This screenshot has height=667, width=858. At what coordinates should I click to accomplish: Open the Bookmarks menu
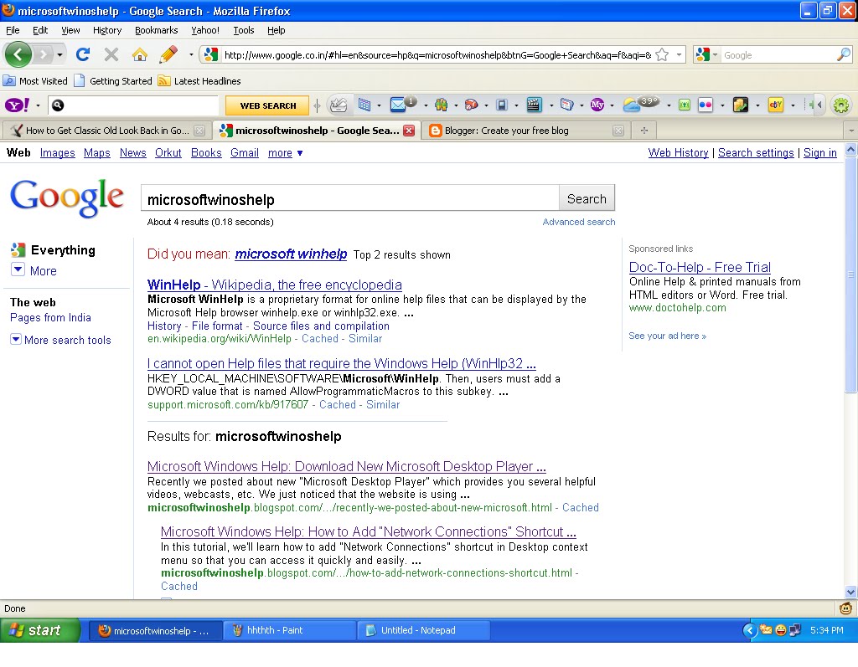pos(156,30)
